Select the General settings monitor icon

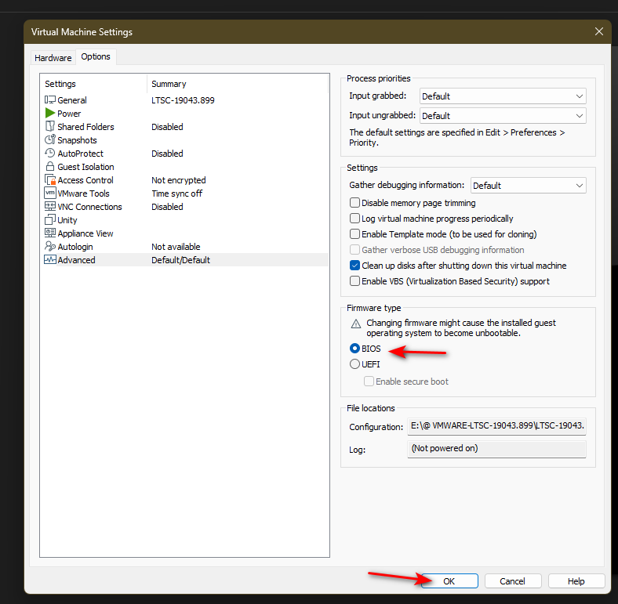point(50,100)
